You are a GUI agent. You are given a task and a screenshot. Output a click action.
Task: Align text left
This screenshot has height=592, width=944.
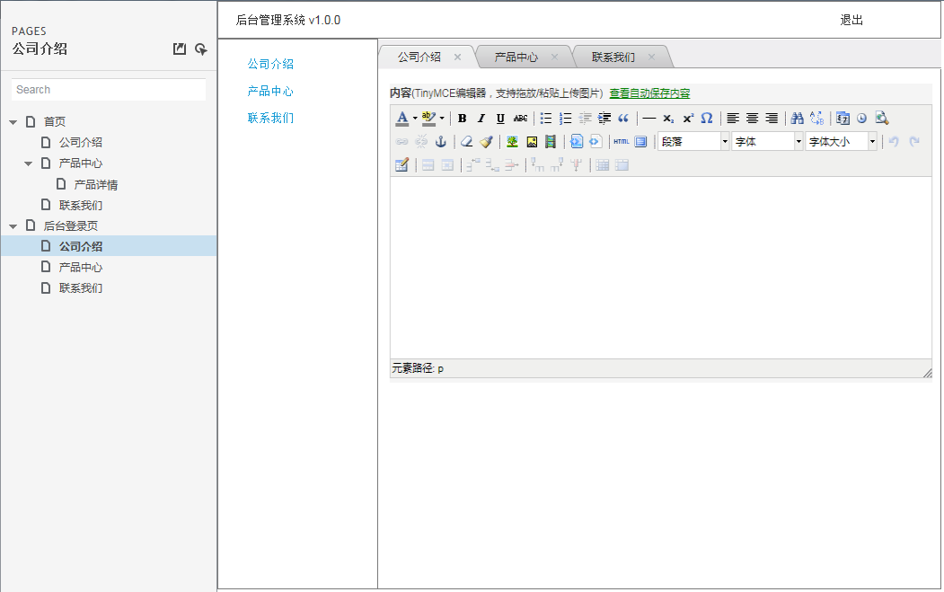point(733,118)
